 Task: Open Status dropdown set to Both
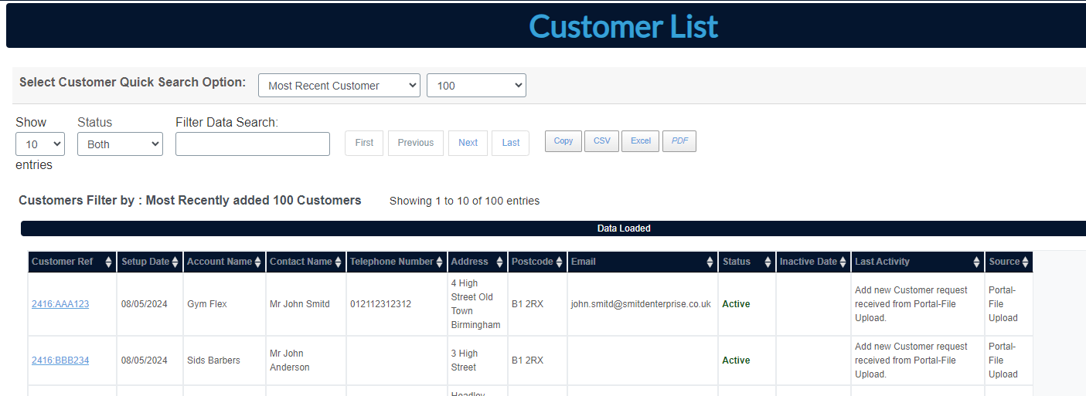(x=120, y=144)
